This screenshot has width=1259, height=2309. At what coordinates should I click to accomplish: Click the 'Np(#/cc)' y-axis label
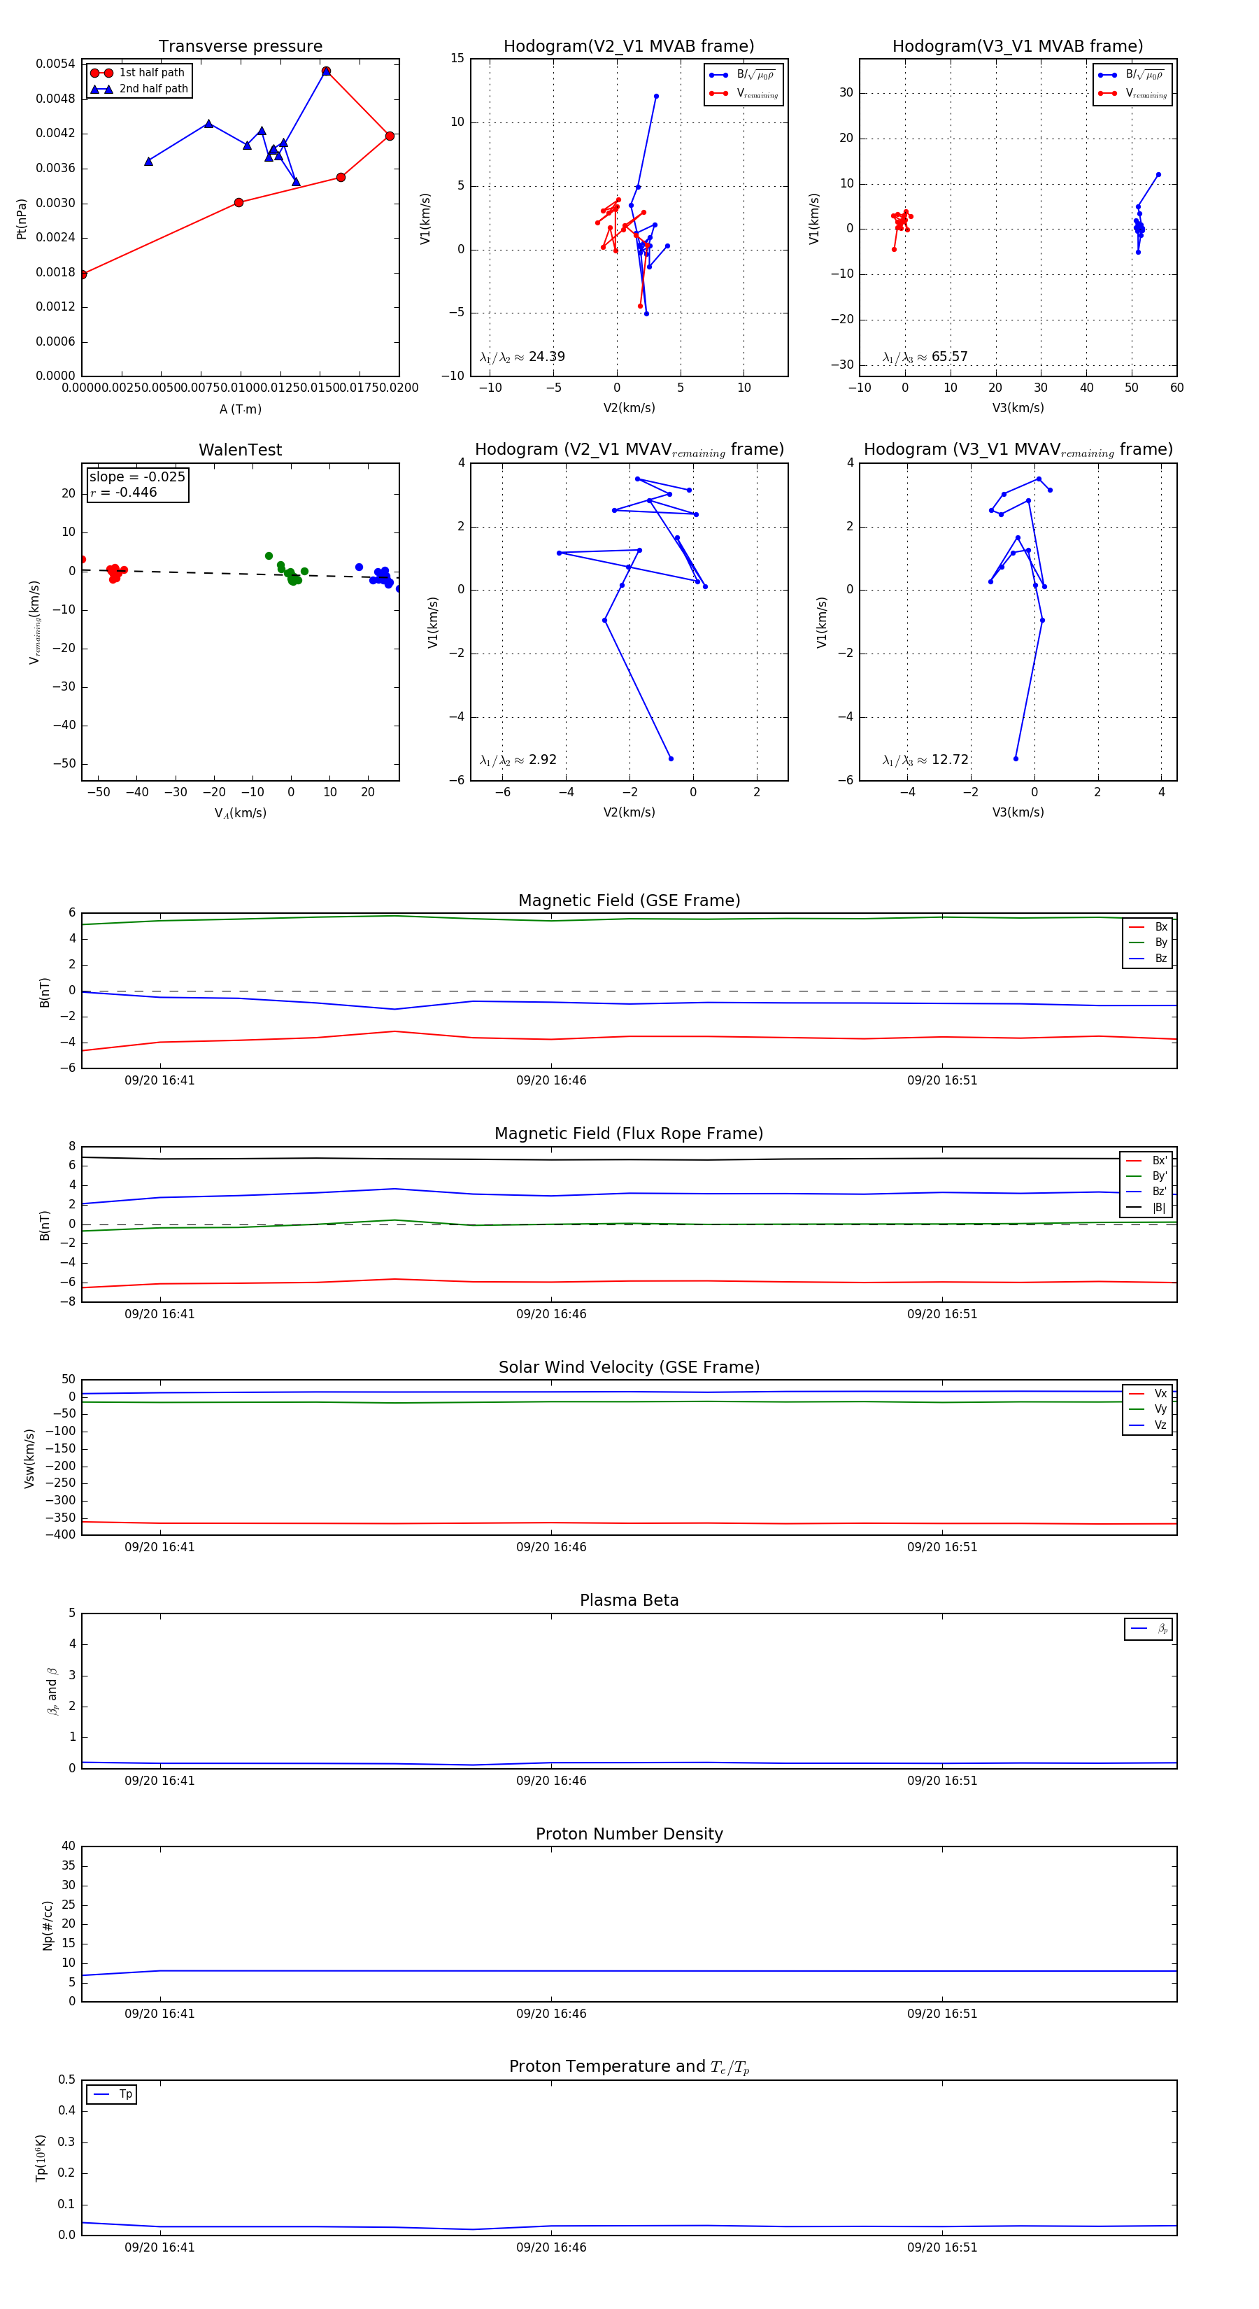(x=48, y=1926)
